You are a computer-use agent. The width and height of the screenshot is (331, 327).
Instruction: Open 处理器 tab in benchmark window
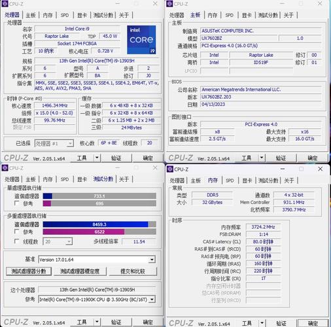(x=12, y=179)
